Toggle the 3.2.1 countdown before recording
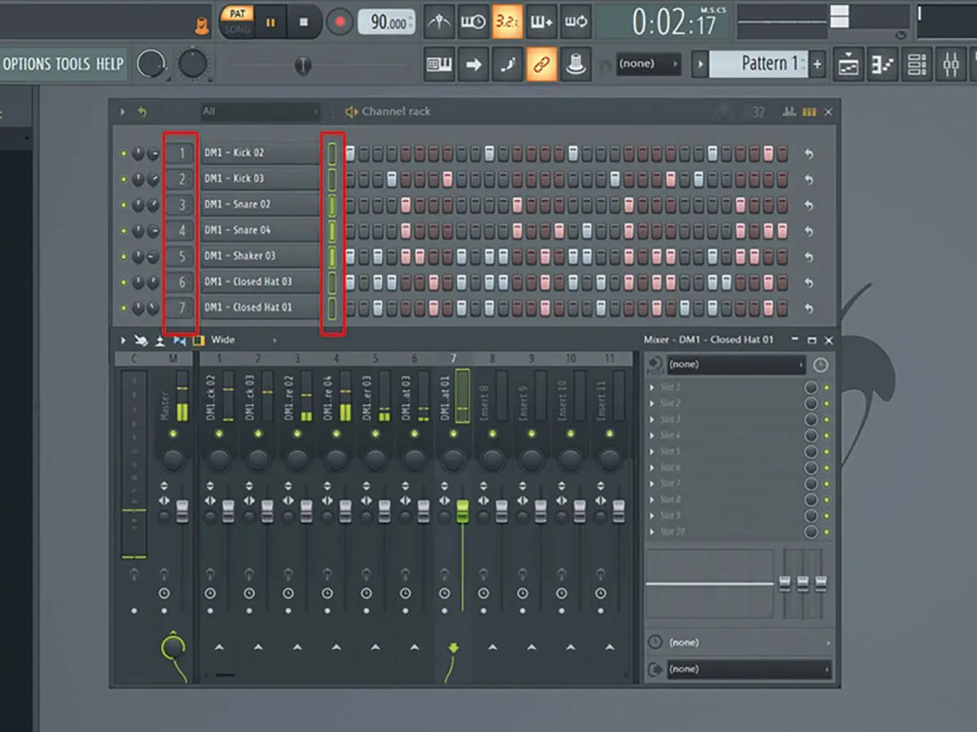The image size is (977, 732). coord(506,21)
